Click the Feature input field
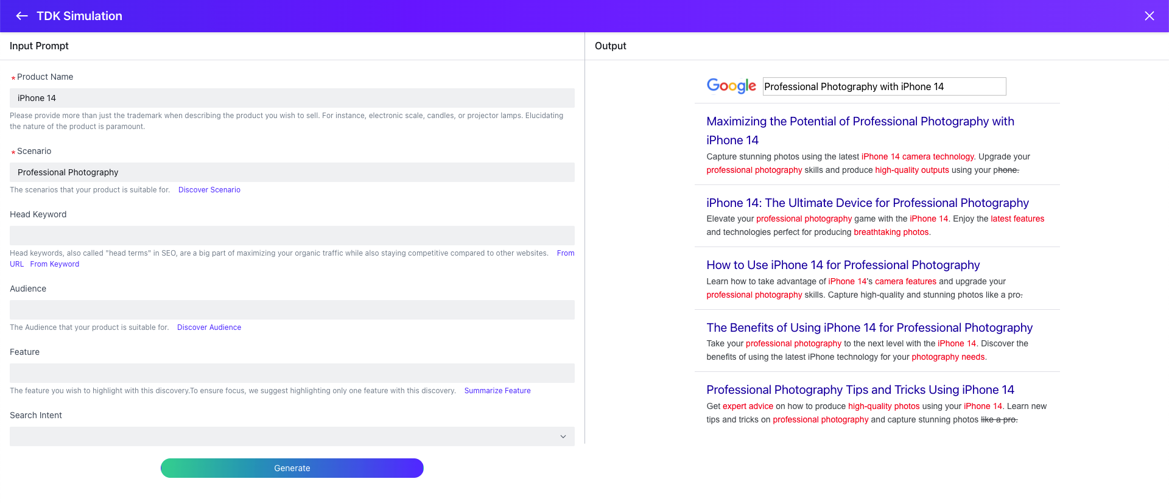Screen dimensions: 1169x504 coord(292,373)
